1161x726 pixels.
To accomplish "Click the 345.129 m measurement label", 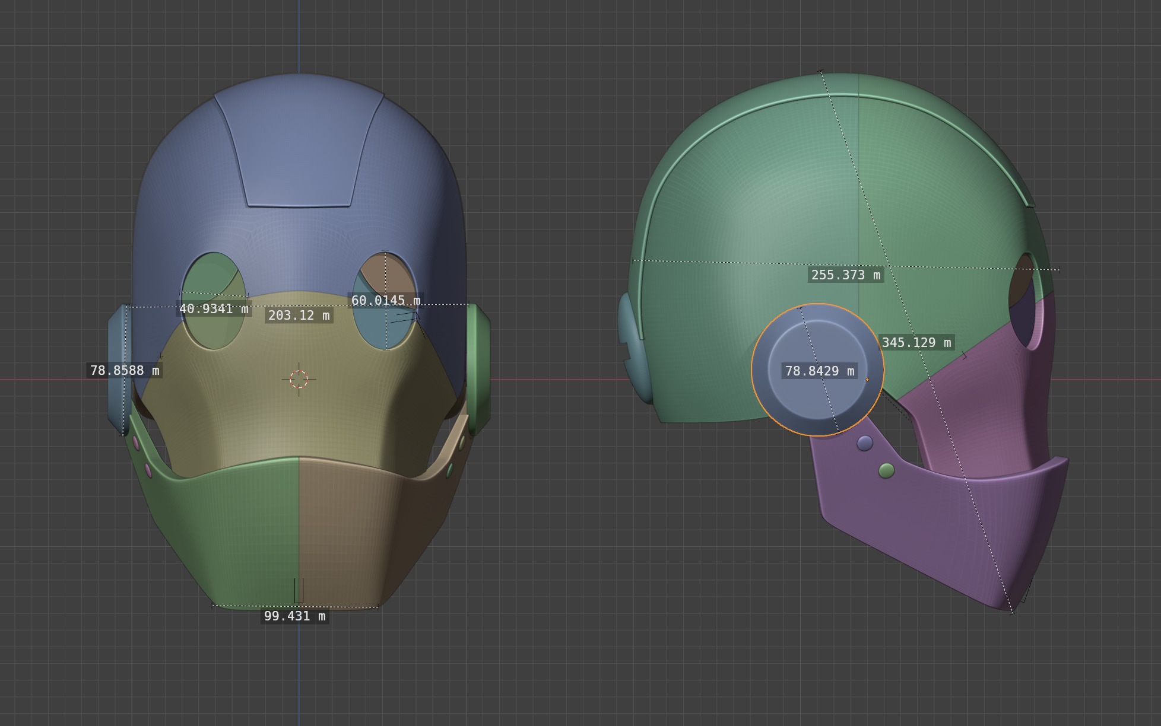I will 916,343.
